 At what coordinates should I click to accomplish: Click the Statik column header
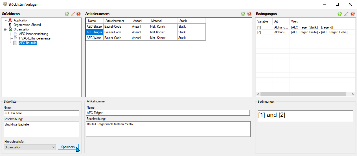coord(192,21)
